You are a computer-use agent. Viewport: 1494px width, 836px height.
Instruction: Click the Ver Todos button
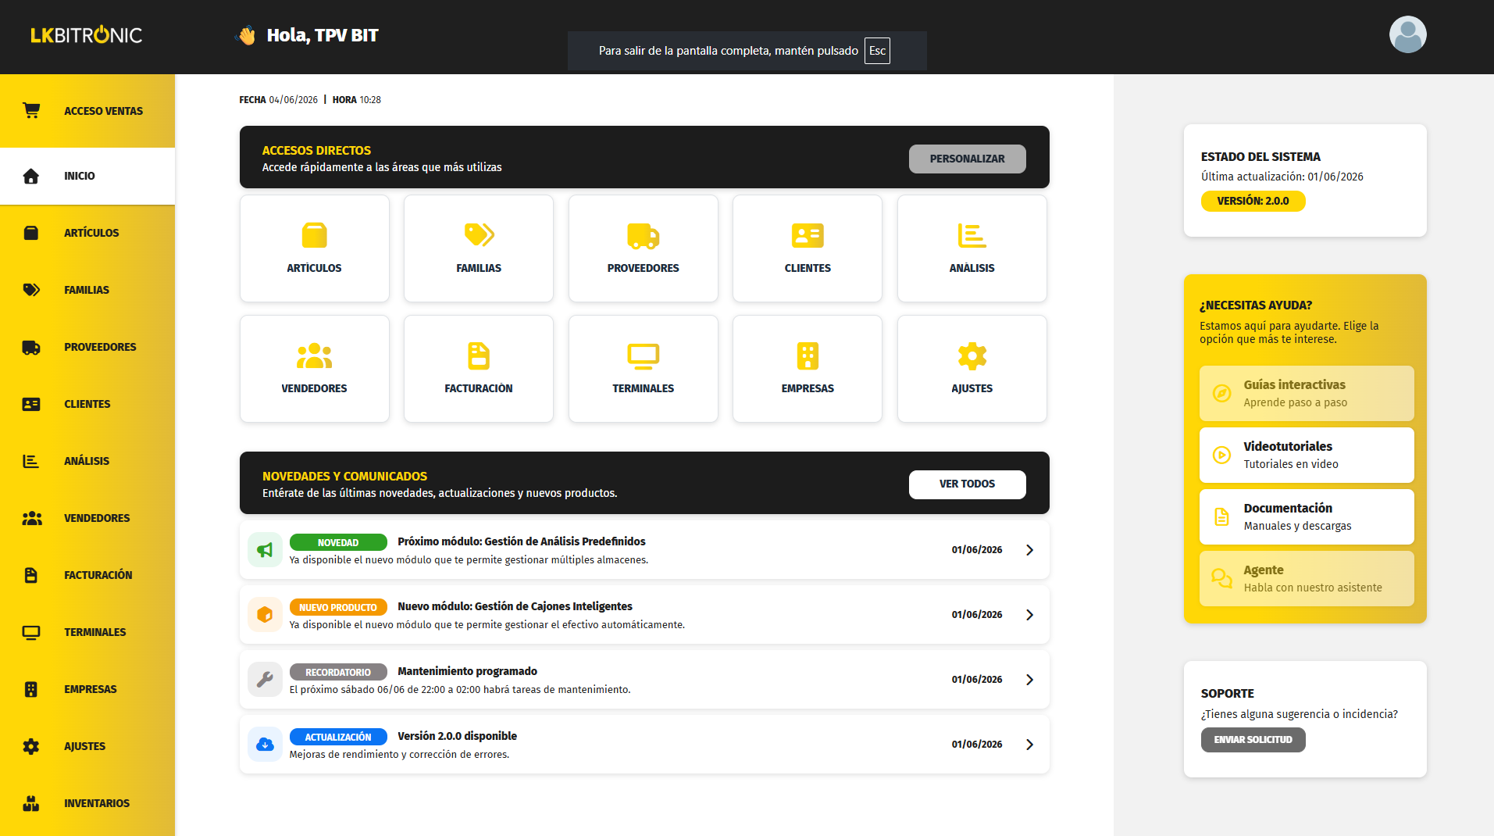[x=967, y=484]
